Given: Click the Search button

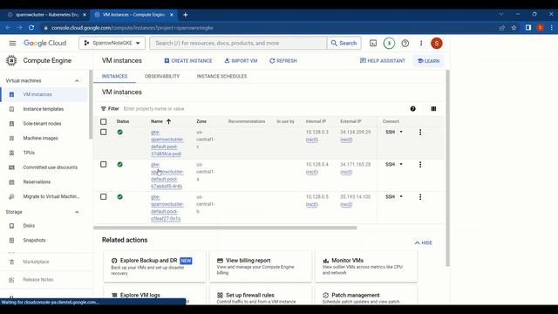Looking at the screenshot, I should pyautogui.click(x=344, y=43).
